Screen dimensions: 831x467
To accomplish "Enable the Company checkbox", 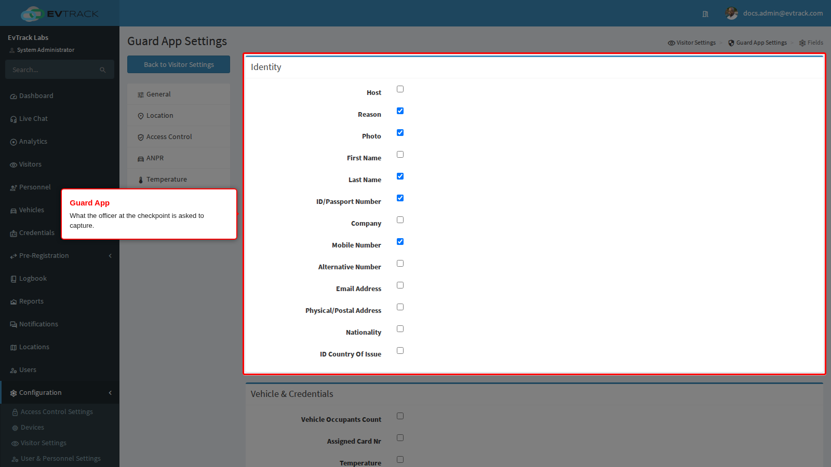I will pos(400,220).
